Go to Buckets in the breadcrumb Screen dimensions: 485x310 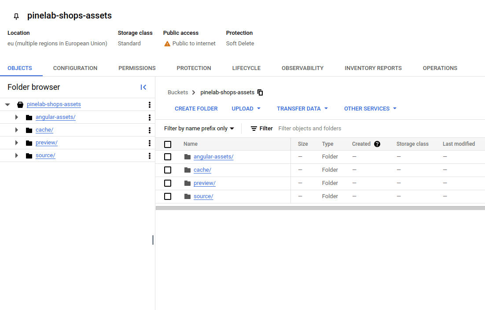coord(178,92)
